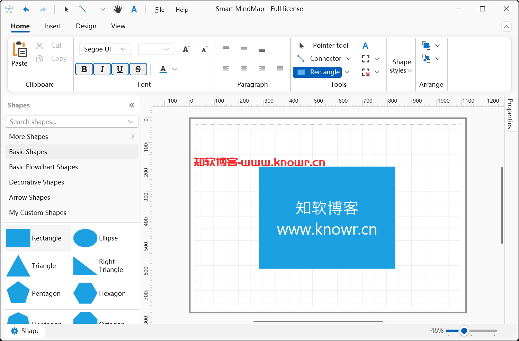This screenshot has height=341, width=519.
Task: Expand More Shapes submenu
Action: [72, 136]
